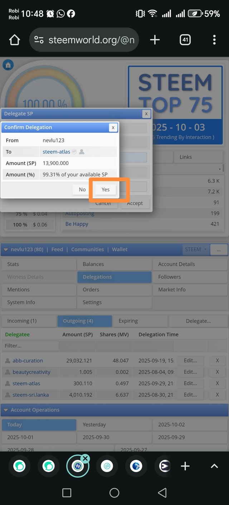Switch to the Balances tab
The image size is (229, 505).
pyautogui.click(x=114, y=264)
